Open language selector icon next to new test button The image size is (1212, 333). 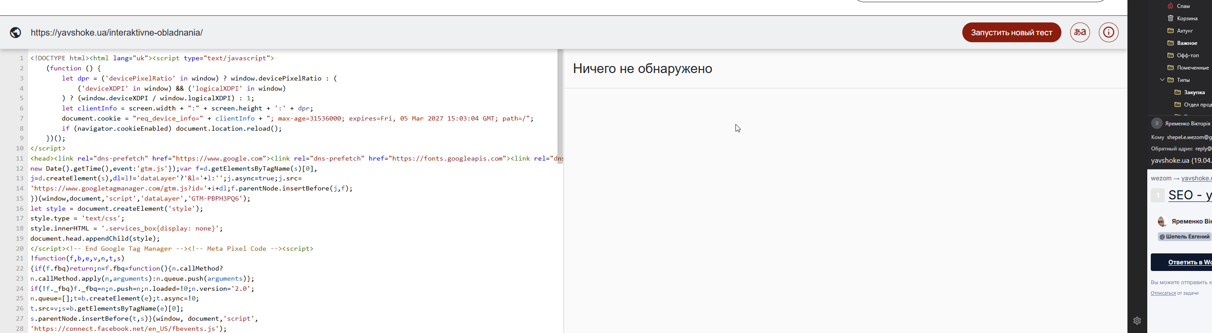[1080, 33]
